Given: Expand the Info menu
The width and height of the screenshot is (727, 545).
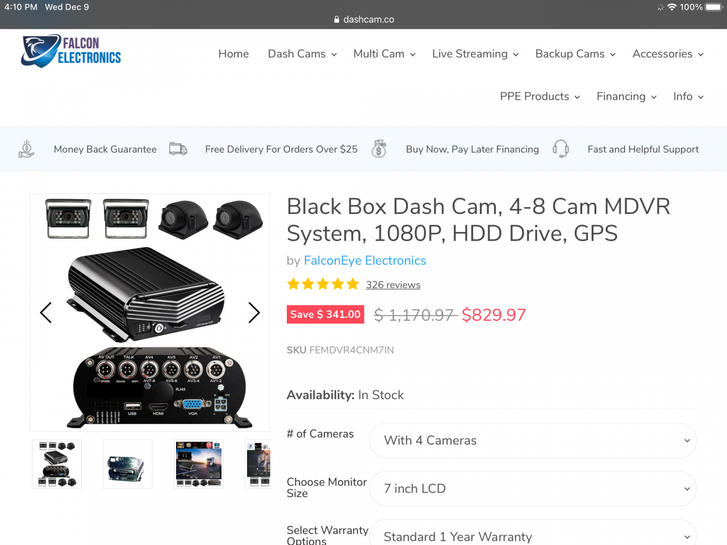Looking at the screenshot, I should pos(688,97).
